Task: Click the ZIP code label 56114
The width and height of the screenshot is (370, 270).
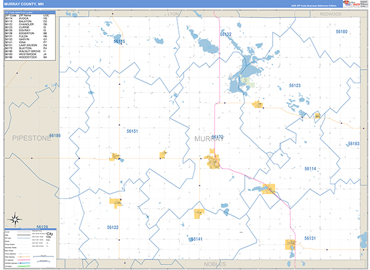Action: coord(310,168)
